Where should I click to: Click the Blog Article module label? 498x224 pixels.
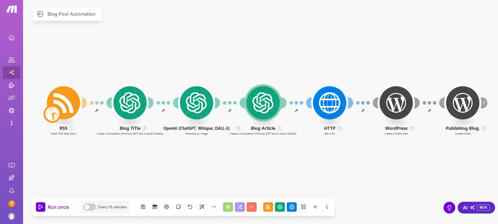tap(263, 128)
